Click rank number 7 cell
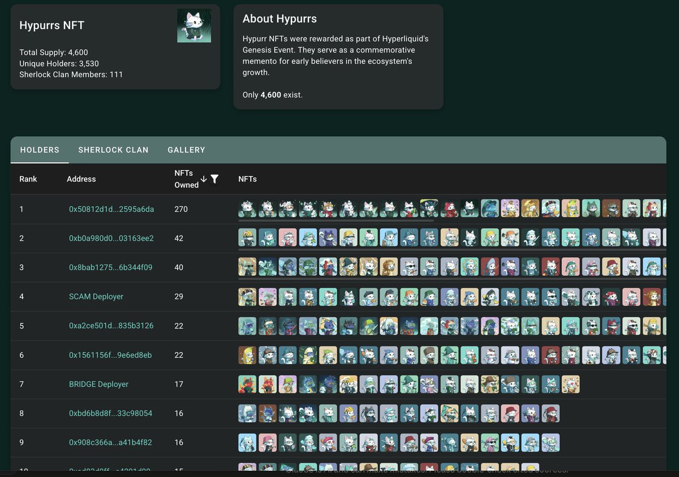The height and width of the screenshot is (477, 679). [x=22, y=384]
